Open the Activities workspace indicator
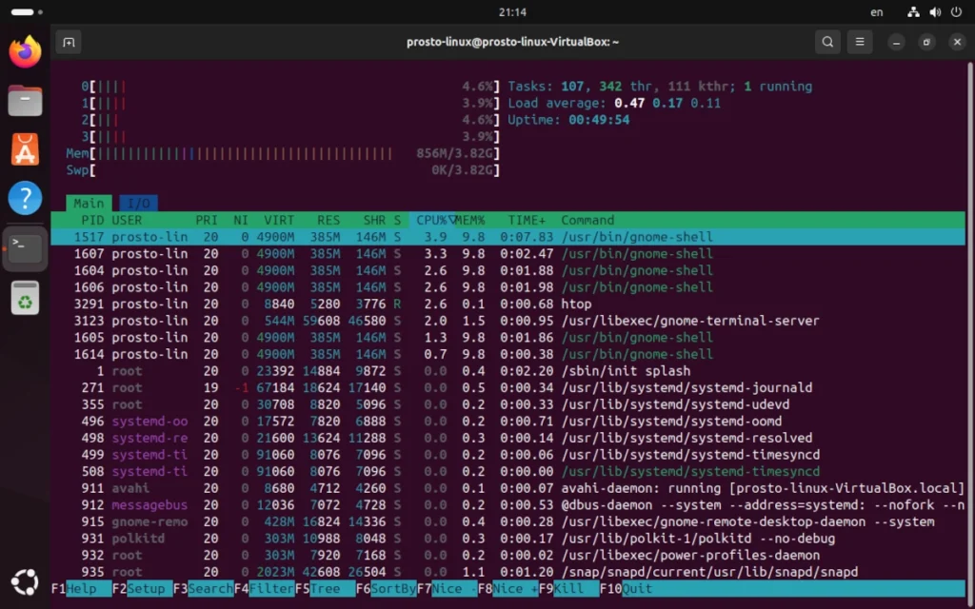 [27, 11]
